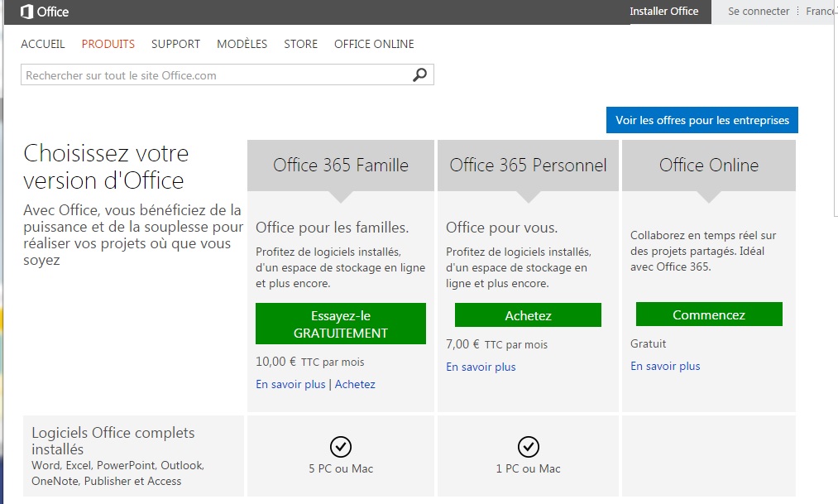Select the Office Online column header
The height and width of the screenshot is (504, 838).
pos(709,166)
